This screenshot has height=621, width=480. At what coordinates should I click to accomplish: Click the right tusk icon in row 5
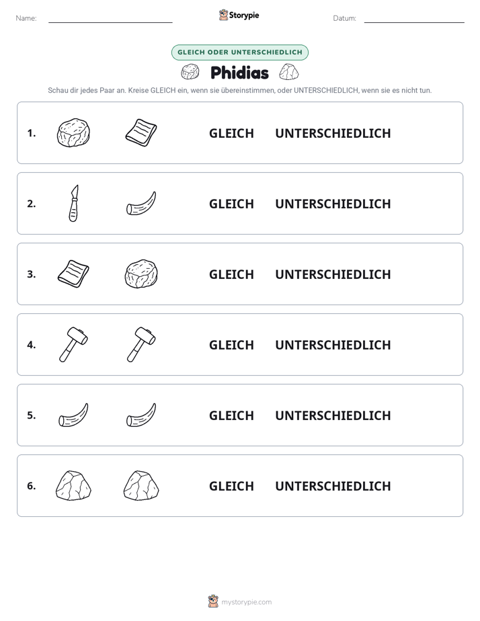(x=141, y=415)
